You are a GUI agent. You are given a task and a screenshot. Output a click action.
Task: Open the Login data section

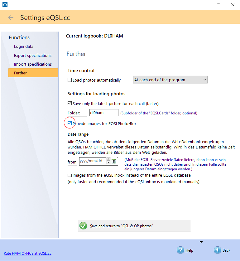24,47
